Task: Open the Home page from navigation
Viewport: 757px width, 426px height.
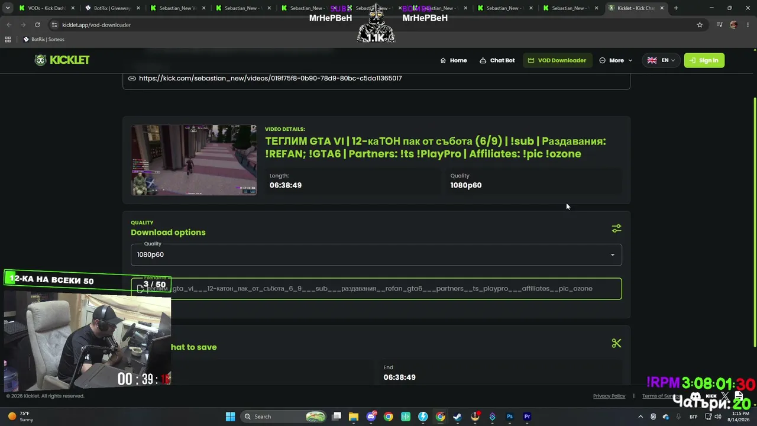Action: click(454, 60)
